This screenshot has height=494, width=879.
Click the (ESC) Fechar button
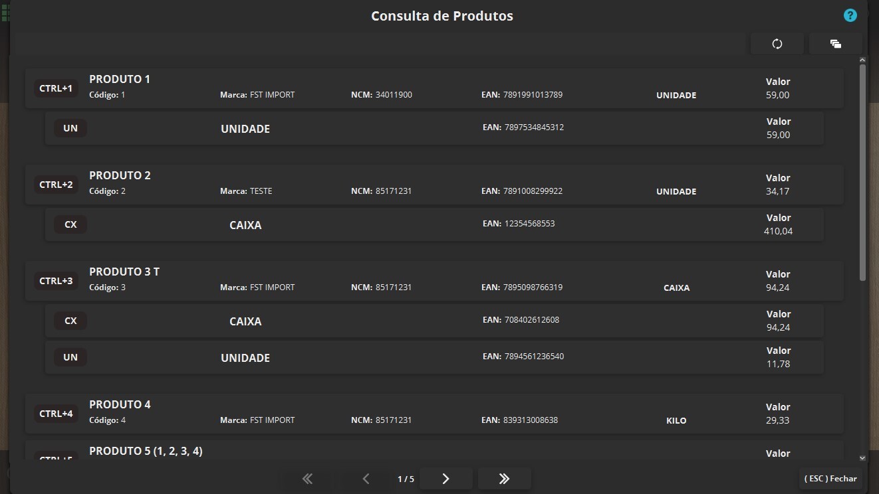830,479
